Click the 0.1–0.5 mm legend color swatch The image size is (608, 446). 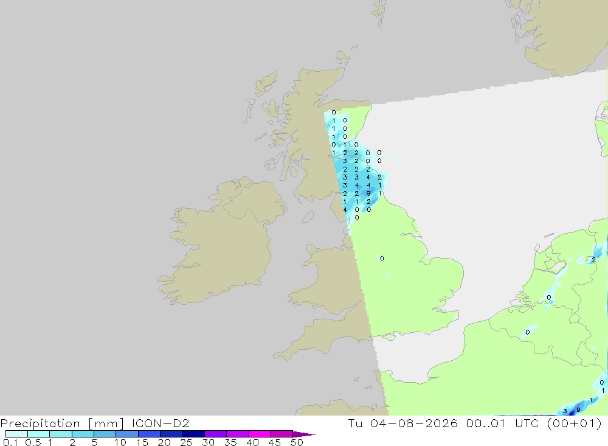click(16, 434)
